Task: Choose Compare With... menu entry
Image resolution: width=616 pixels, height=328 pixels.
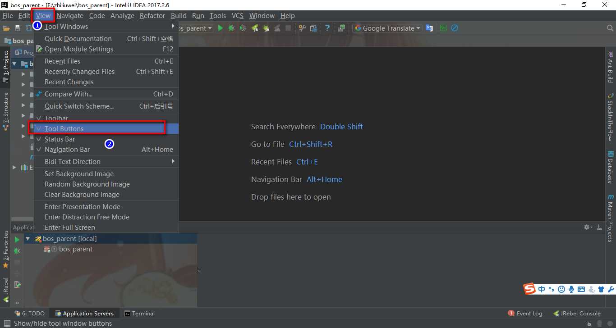Action: tap(106, 94)
